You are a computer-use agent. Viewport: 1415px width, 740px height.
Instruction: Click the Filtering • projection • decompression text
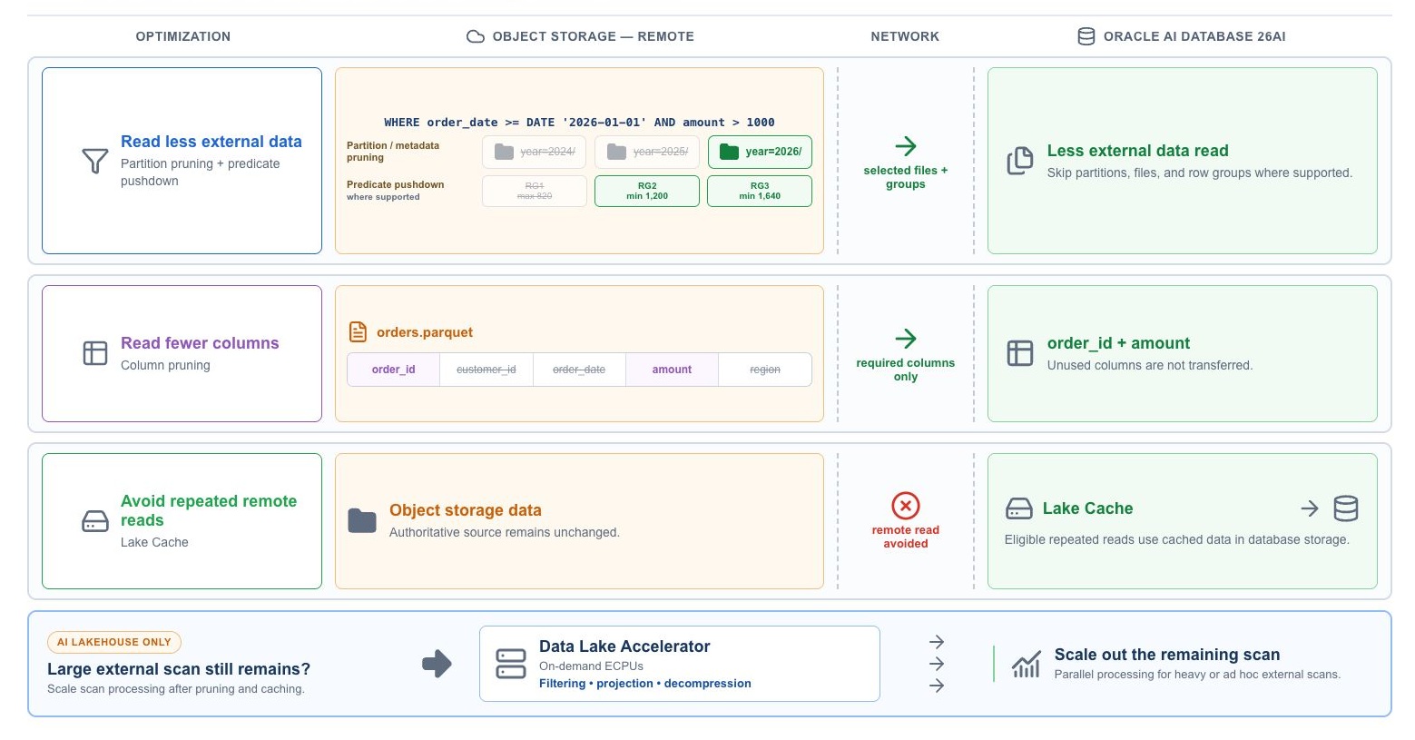tap(645, 684)
